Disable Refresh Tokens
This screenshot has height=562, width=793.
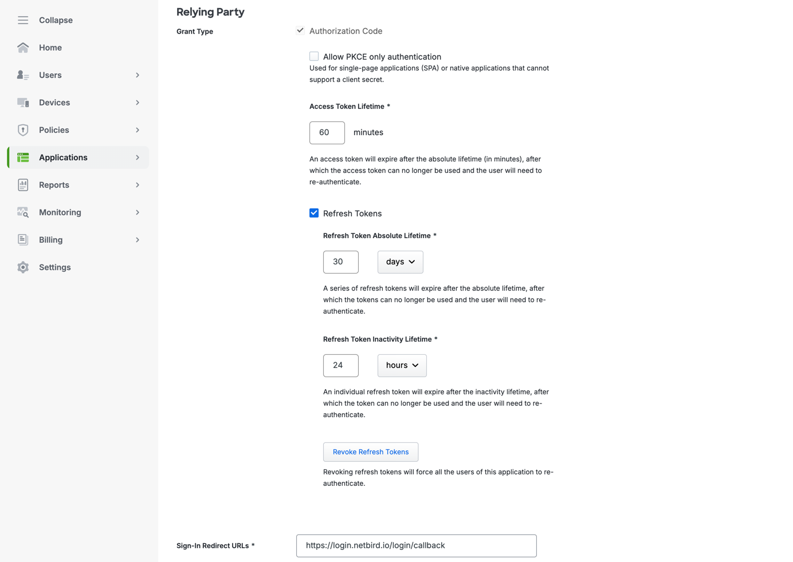point(314,212)
